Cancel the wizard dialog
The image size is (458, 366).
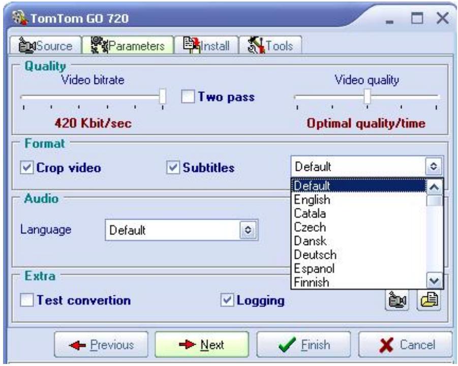click(406, 345)
